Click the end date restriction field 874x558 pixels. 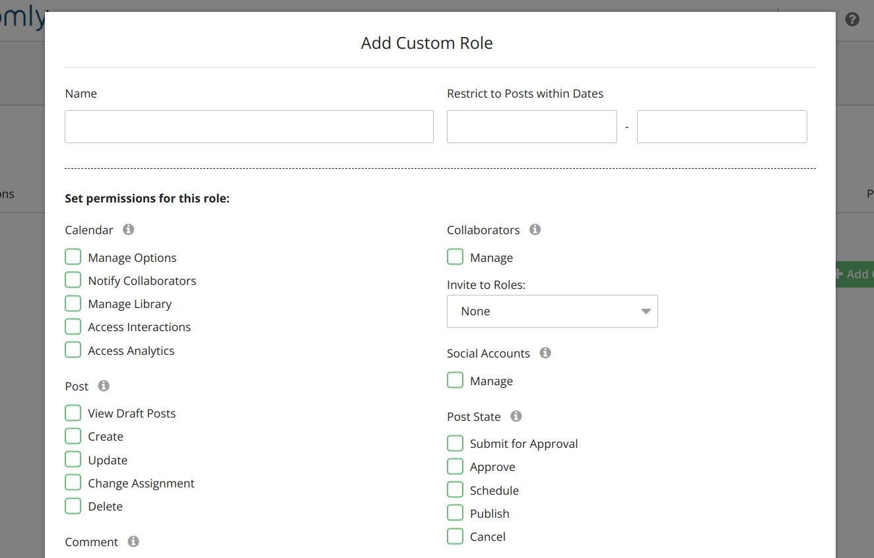(x=722, y=127)
